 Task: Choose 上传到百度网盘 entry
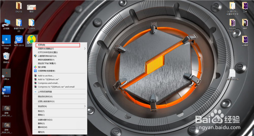tap(60, 92)
